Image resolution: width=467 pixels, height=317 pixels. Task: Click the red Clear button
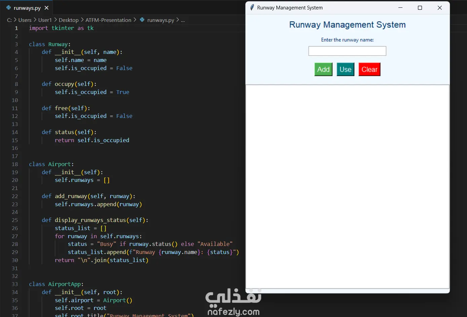coord(369,69)
